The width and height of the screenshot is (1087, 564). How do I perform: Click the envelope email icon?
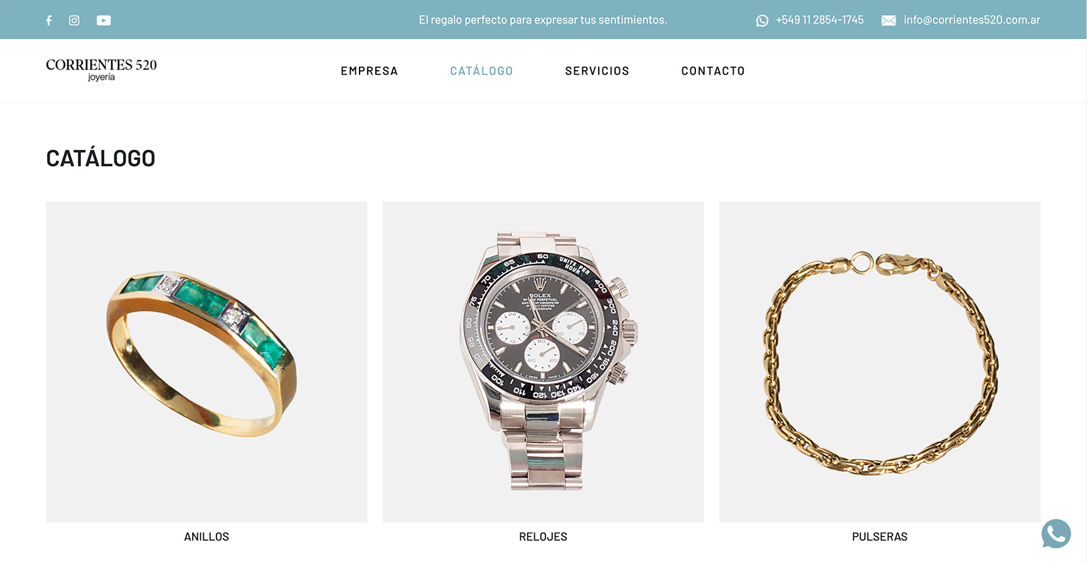pos(889,20)
